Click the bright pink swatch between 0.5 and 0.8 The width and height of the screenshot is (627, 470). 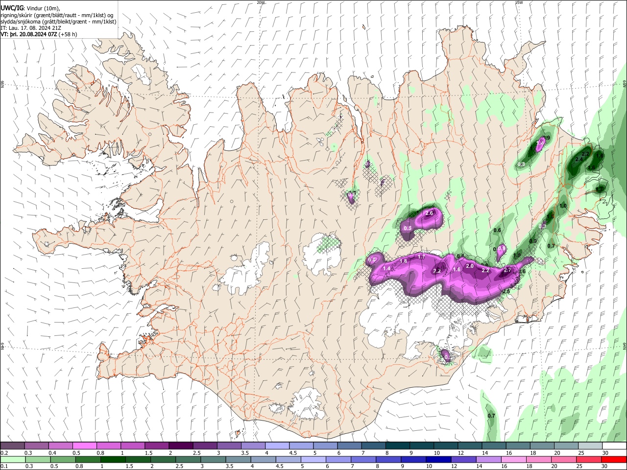tap(84, 446)
